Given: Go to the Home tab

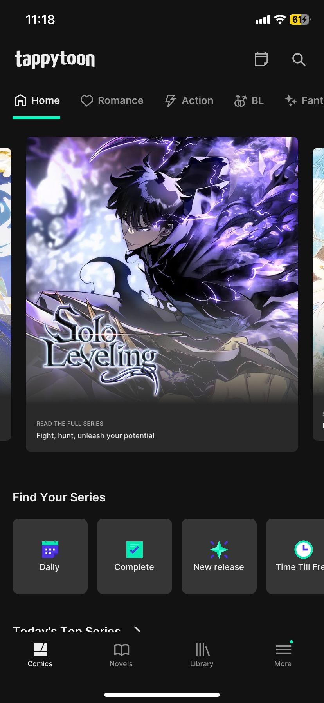Looking at the screenshot, I should coord(37,100).
